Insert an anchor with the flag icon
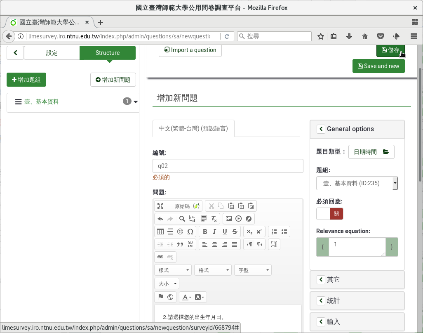This screenshot has width=423, height=333. click(x=160, y=297)
